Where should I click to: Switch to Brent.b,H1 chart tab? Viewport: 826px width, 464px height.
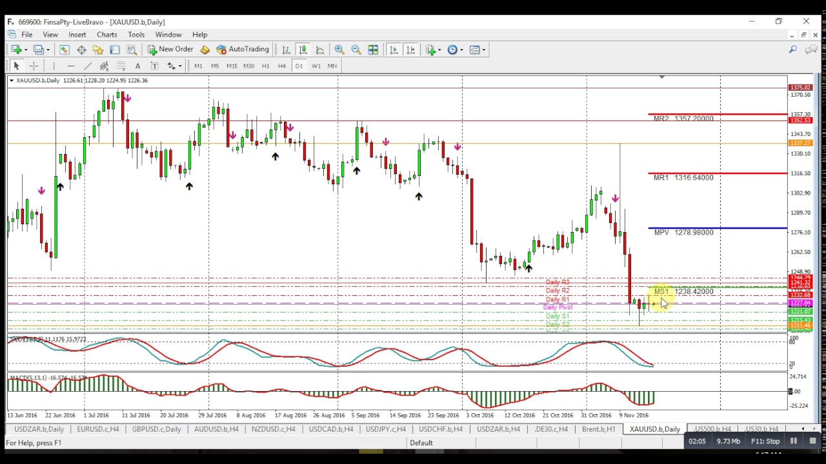tap(598, 429)
